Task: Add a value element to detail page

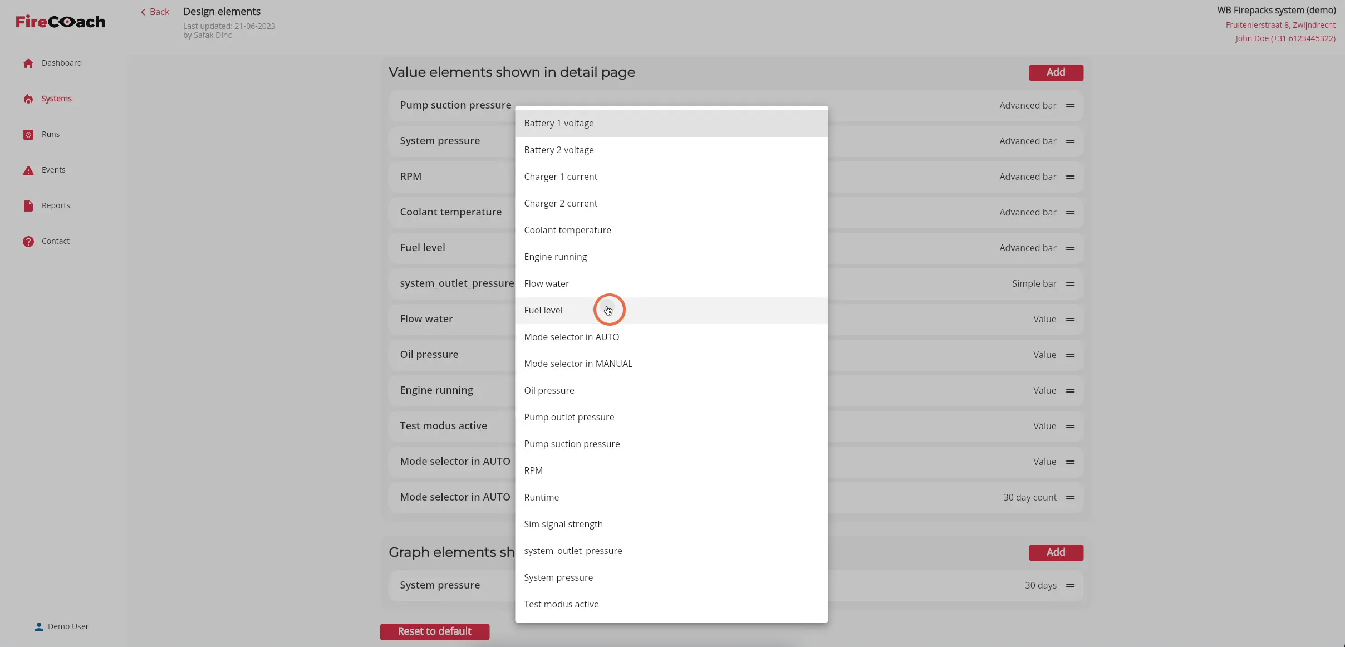Action: (x=1056, y=72)
